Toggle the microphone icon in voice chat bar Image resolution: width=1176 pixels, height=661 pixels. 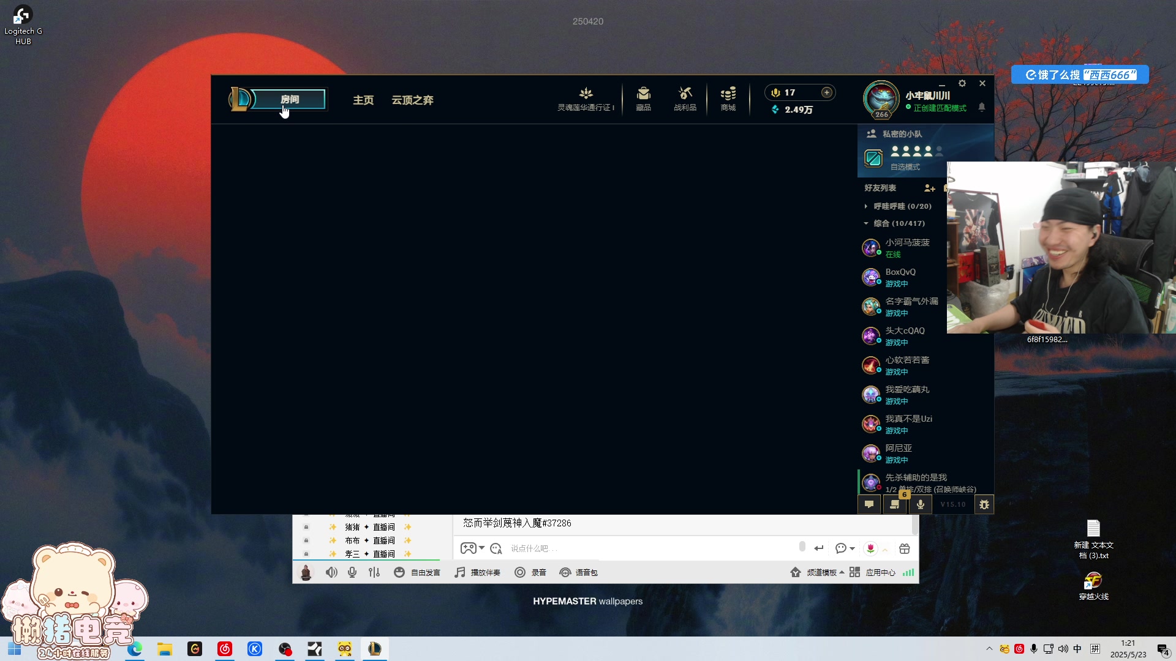click(352, 572)
